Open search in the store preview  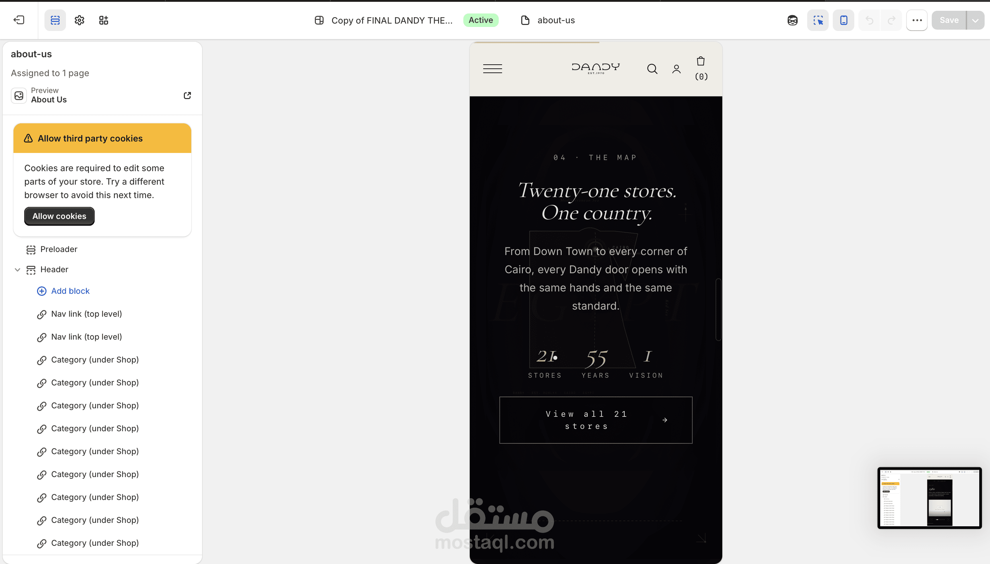point(652,69)
